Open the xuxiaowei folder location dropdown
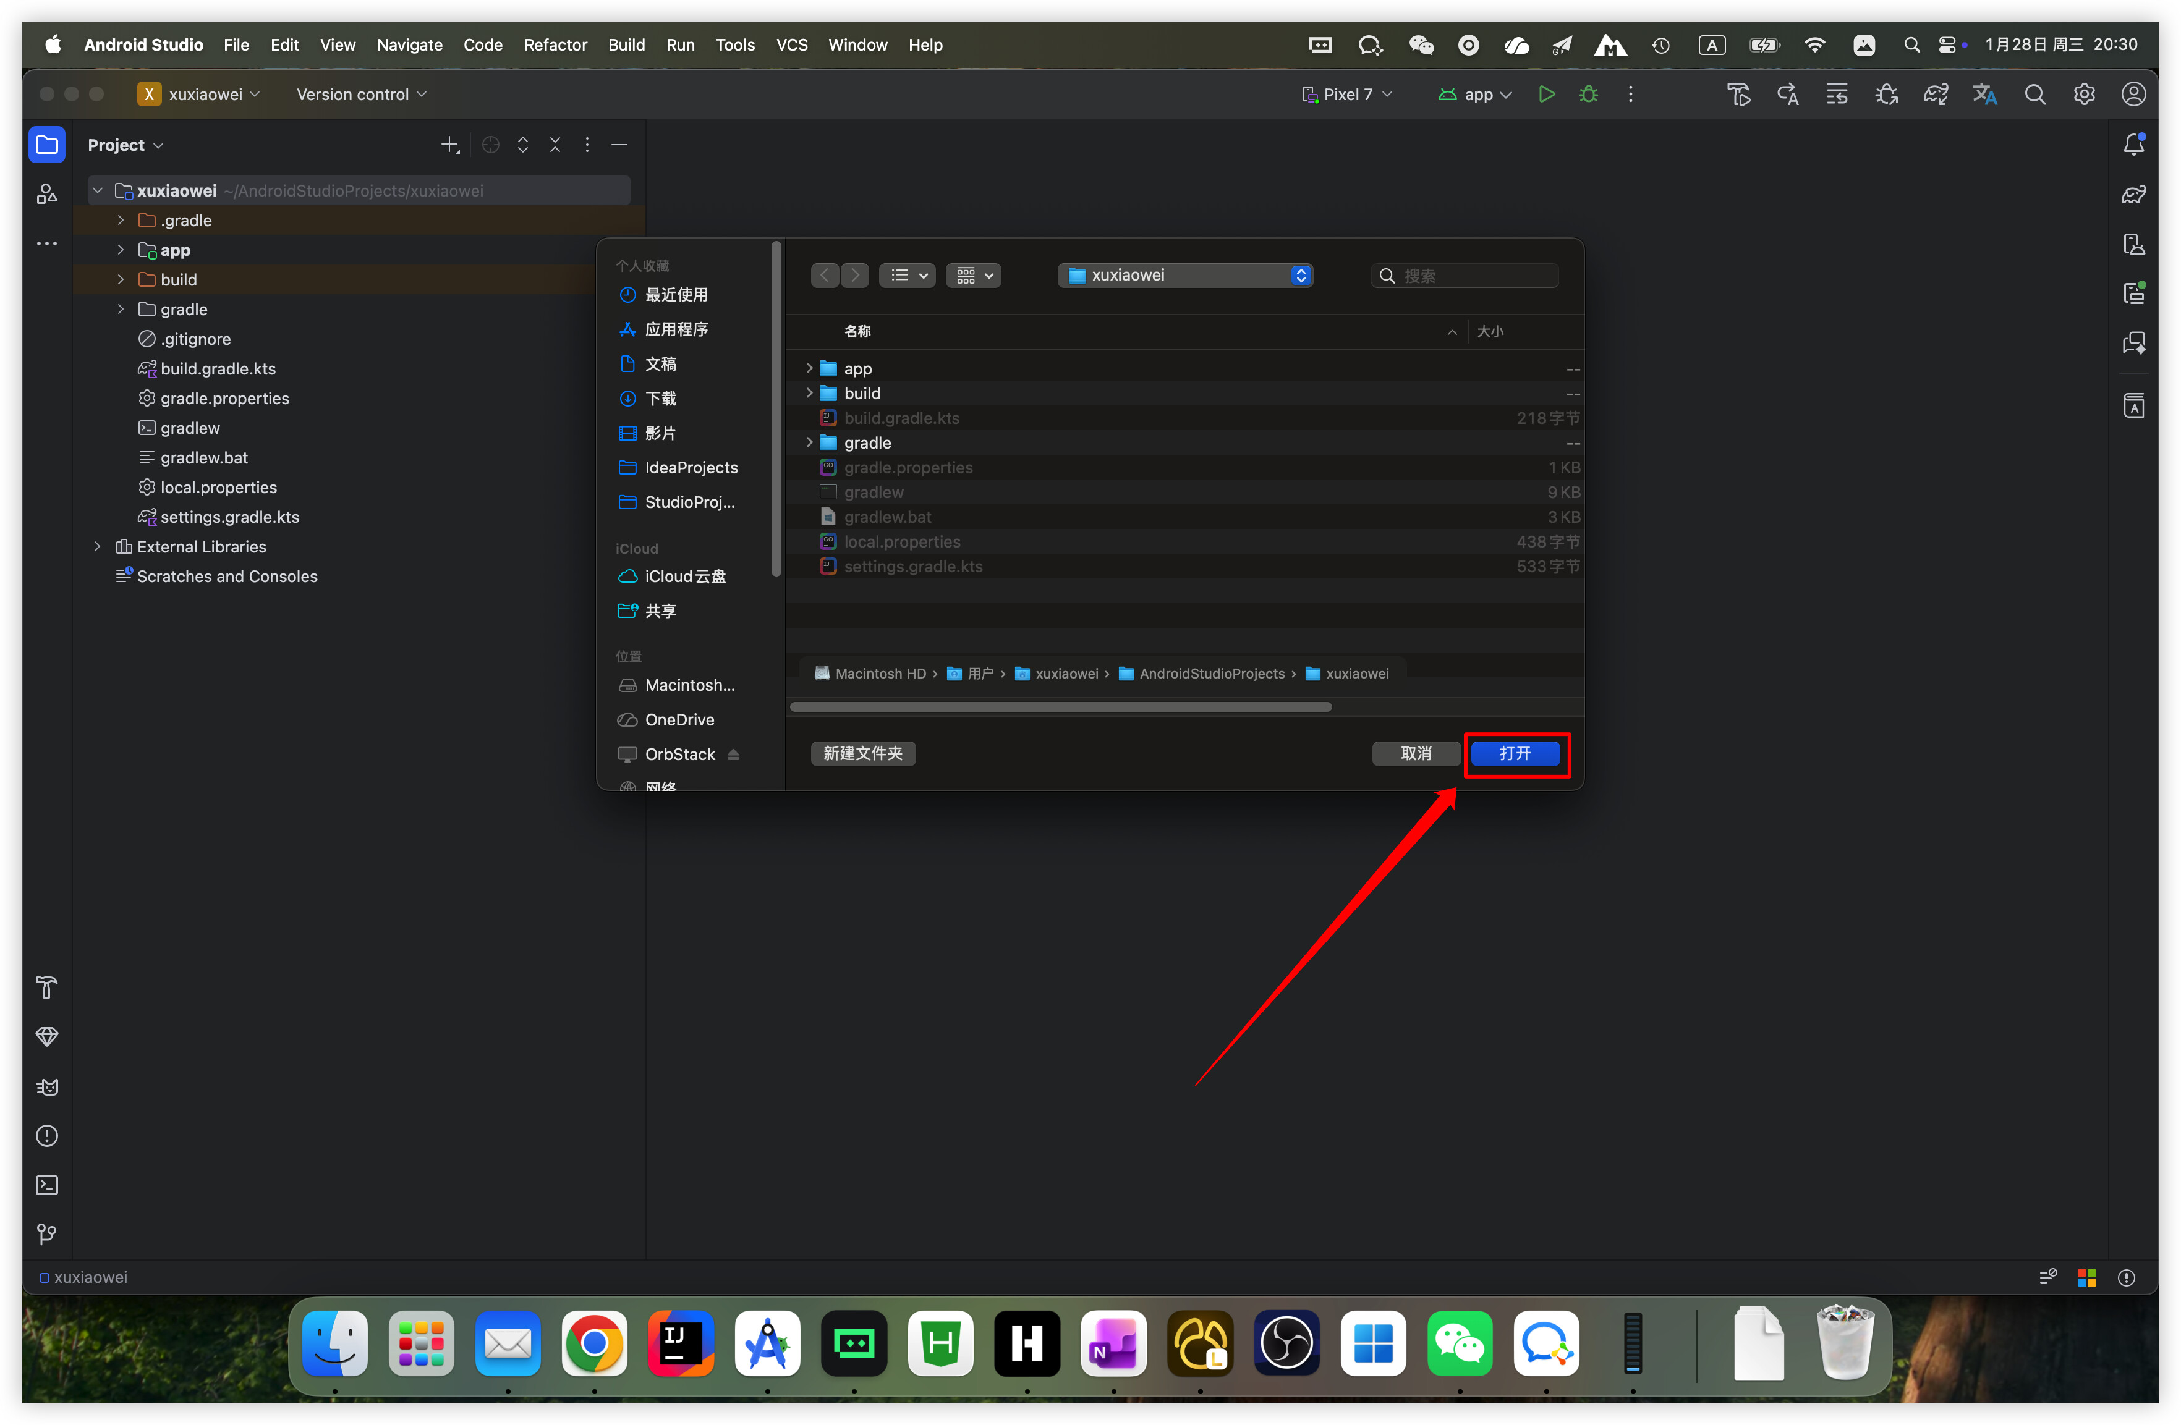Image resolution: width=2181 pixels, height=1425 pixels. tap(1185, 276)
